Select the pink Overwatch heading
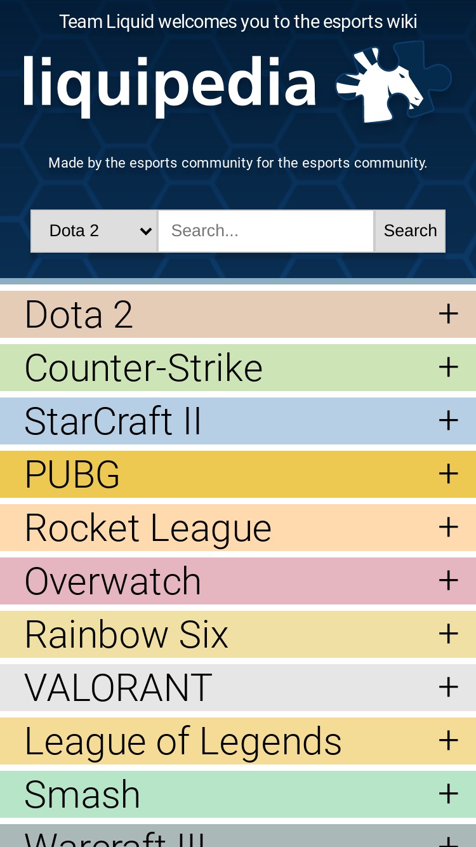The height and width of the screenshot is (847, 476). (113, 581)
